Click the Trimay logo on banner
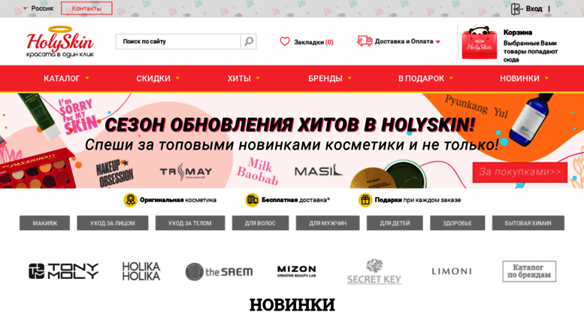This screenshot has height=318, width=584. pos(186,172)
